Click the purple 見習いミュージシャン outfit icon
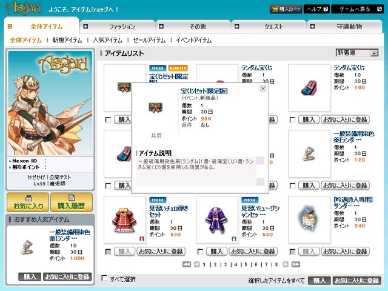This screenshot has height=291, width=388. tap(217, 220)
